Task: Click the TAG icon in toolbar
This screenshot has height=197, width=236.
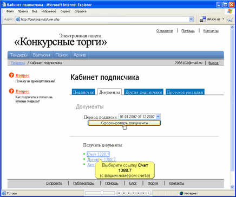Action: click(x=230, y=19)
